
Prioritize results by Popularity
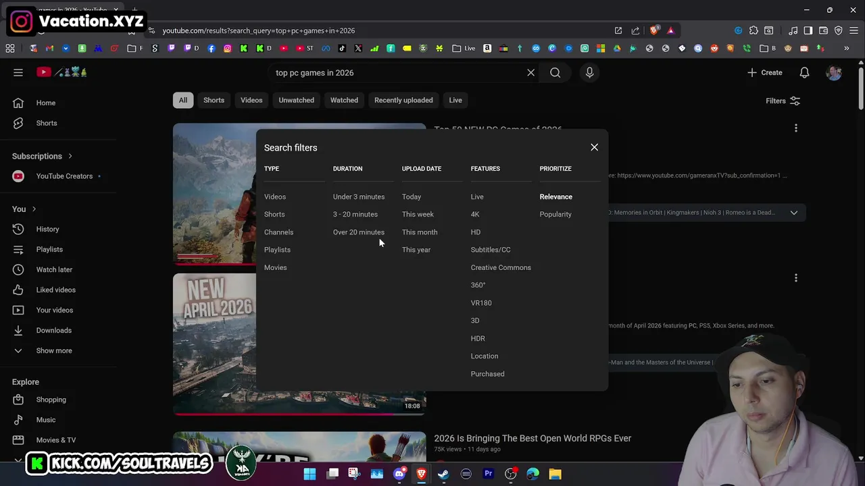click(x=555, y=214)
